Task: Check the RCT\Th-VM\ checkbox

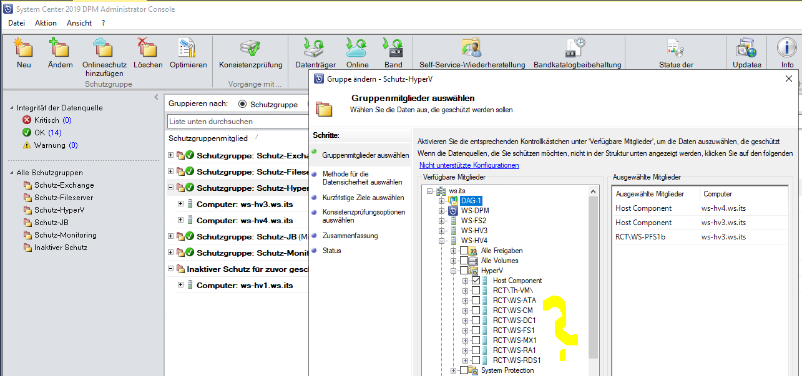Action: tap(476, 291)
